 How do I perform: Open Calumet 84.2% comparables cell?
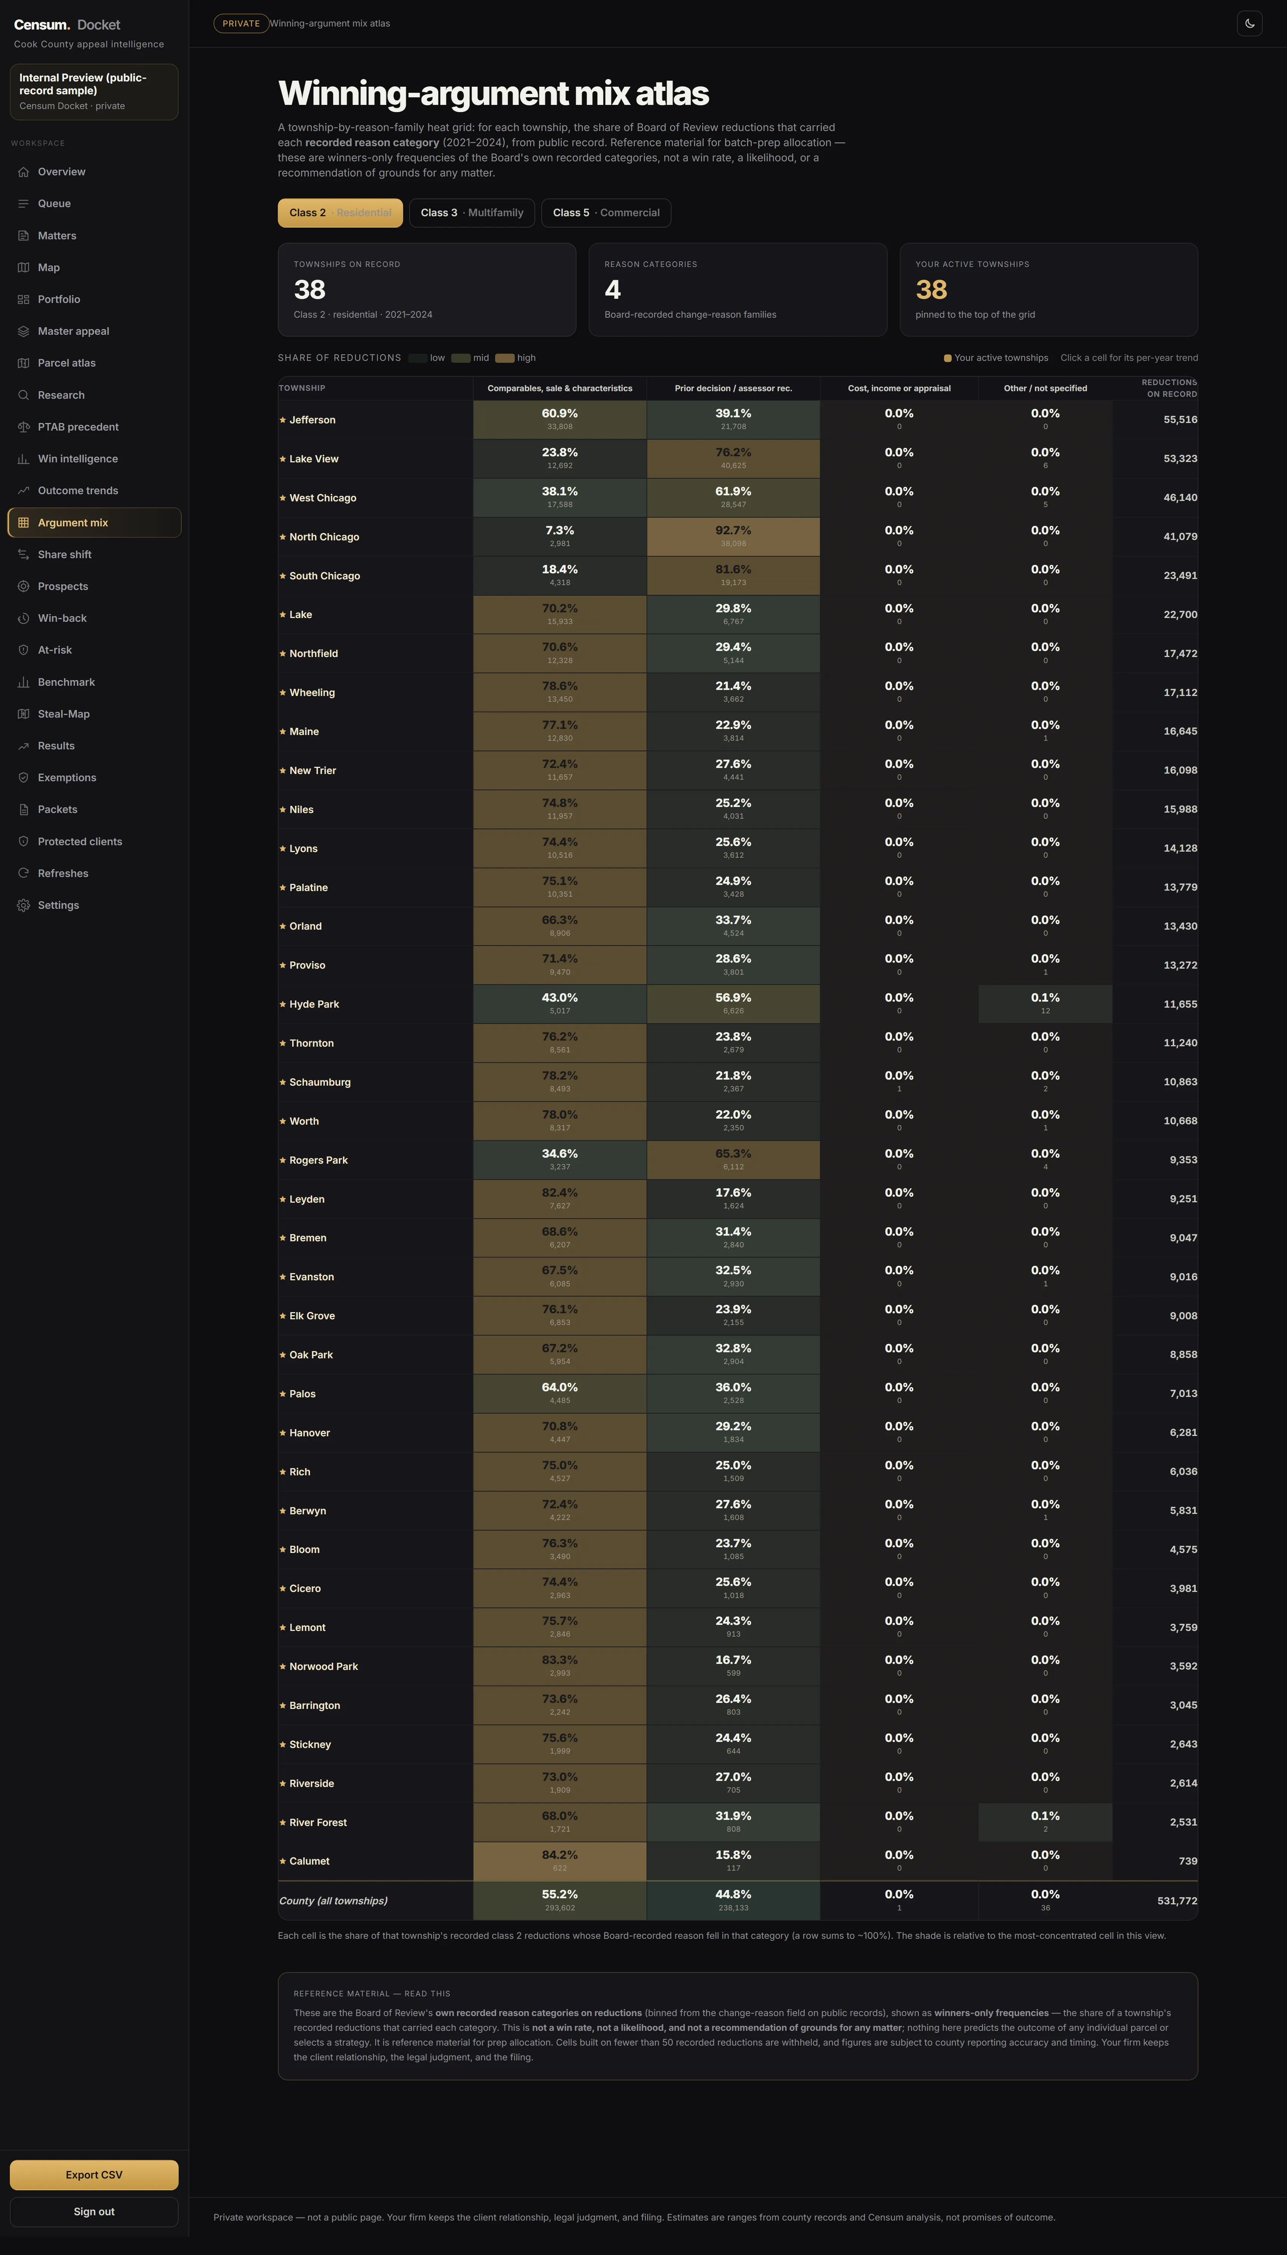559,1861
